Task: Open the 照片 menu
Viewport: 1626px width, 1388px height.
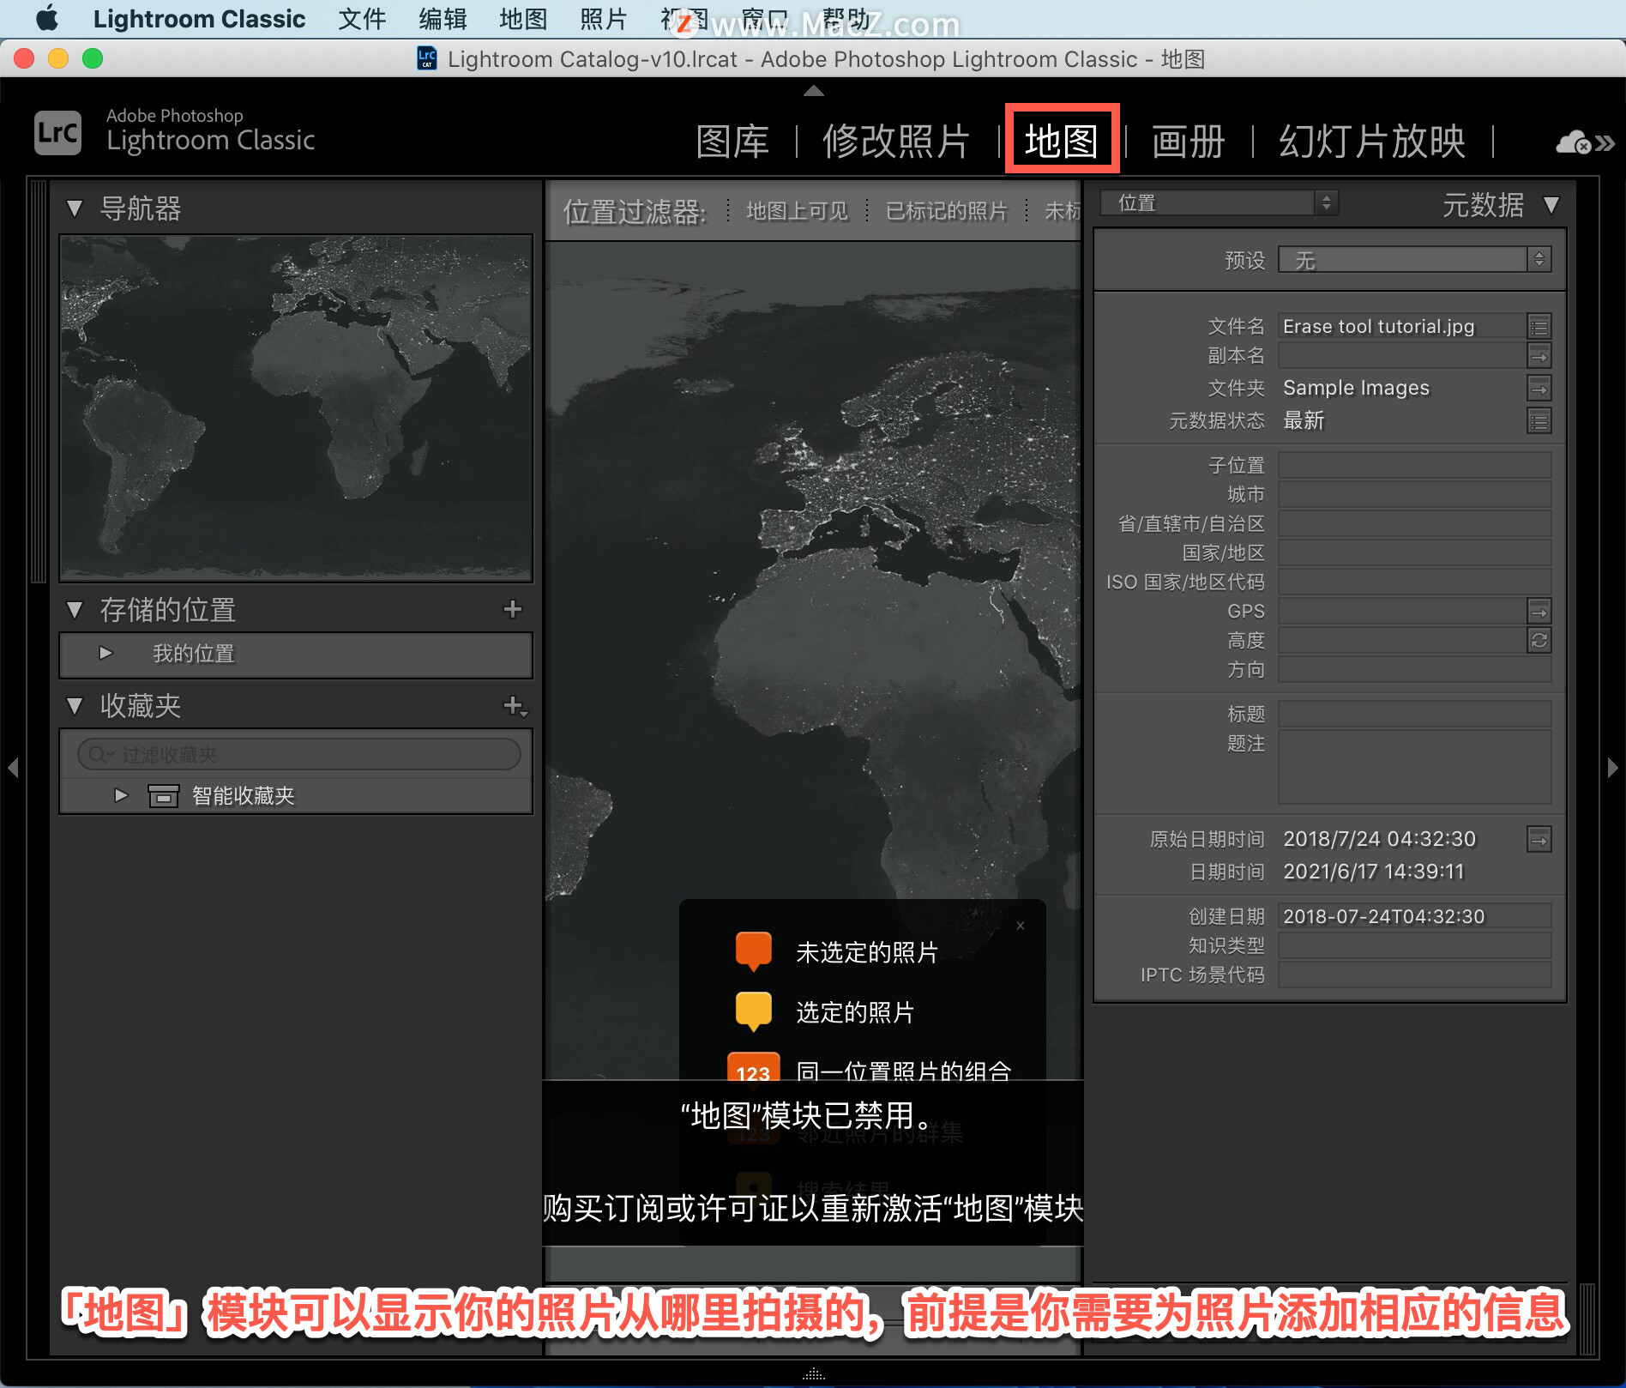Action: [x=604, y=18]
